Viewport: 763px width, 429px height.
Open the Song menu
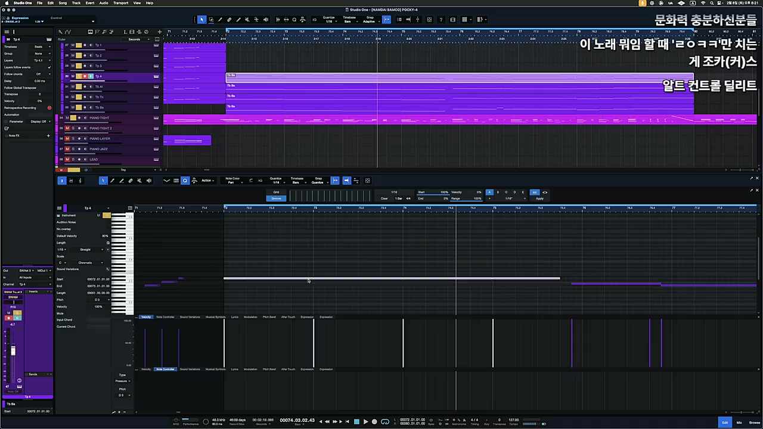(63, 3)
